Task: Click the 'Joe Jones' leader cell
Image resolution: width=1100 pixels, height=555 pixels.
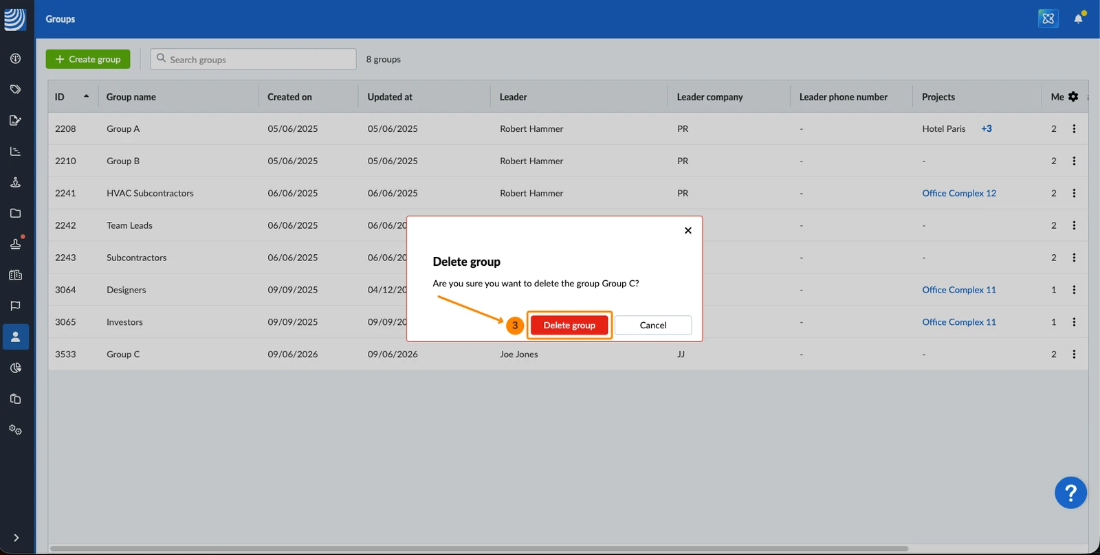Action: coord(519,354)
